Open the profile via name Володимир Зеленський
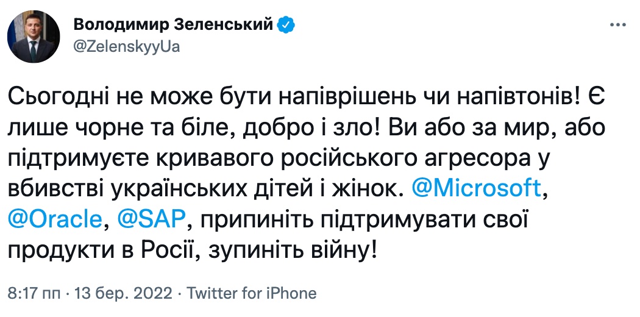The height and width of the screenshot is (317, 640). 173,25
